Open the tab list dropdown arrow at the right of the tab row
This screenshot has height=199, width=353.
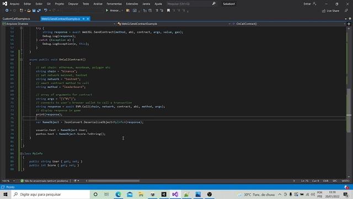346,19
